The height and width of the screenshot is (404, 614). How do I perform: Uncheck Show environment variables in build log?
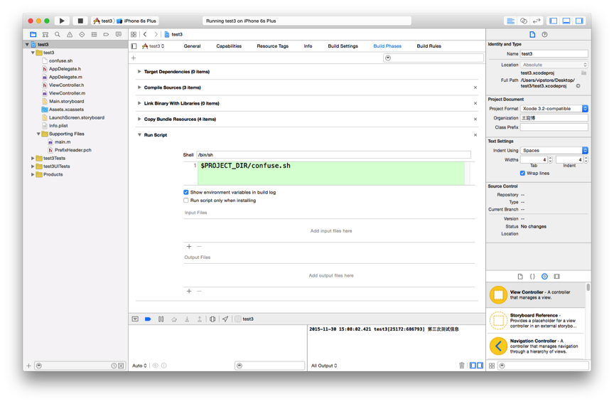[x=186, y=193]
